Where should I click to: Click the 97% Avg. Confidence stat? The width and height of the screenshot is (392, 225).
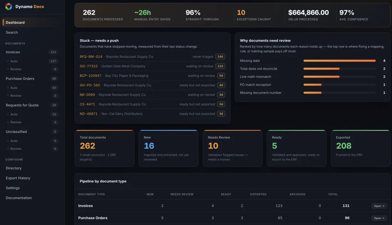[354, 15]
